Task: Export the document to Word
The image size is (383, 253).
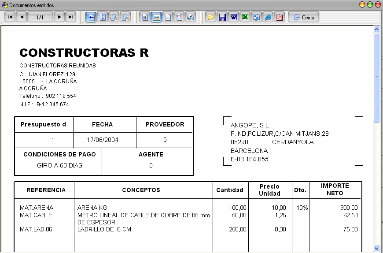Action: pyautogui.click(x=233, y=17)
